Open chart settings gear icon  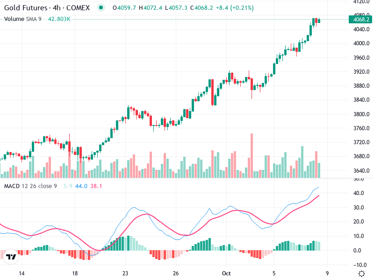[x=361, y=273]
